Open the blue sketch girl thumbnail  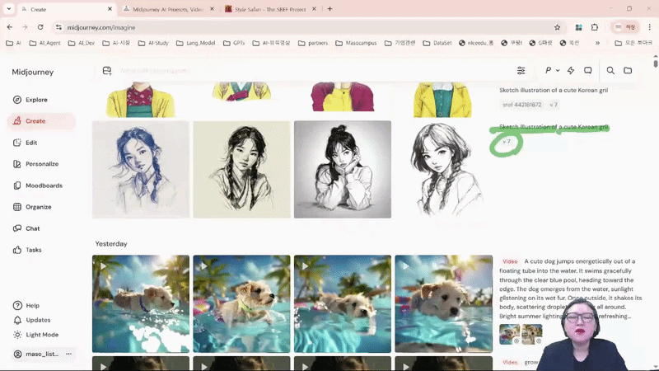tap(141, 169)
